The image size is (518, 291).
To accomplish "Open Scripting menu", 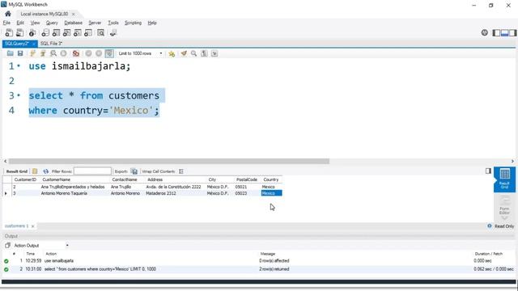I will pos(133,23).
